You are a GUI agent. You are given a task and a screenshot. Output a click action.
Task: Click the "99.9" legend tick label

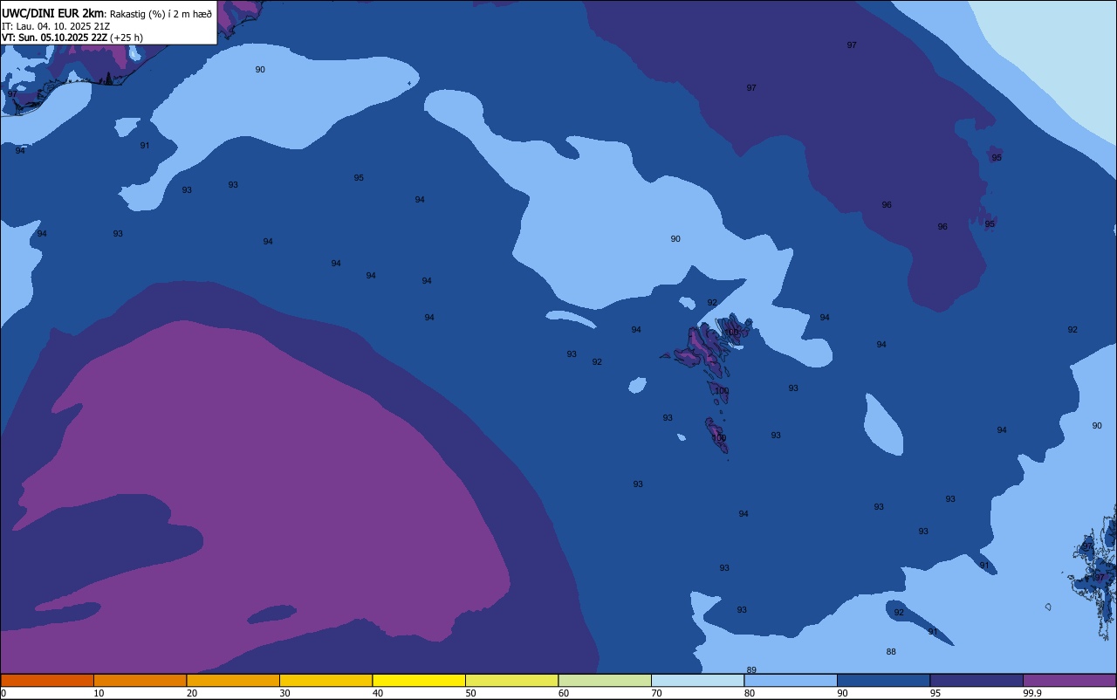tap(1032, 693)
